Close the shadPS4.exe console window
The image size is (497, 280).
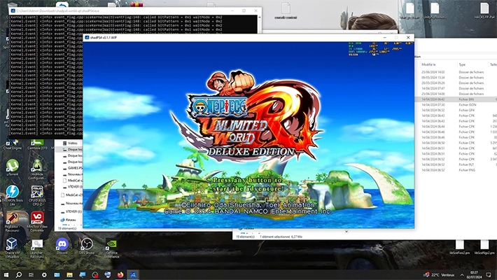pos(255,10)
